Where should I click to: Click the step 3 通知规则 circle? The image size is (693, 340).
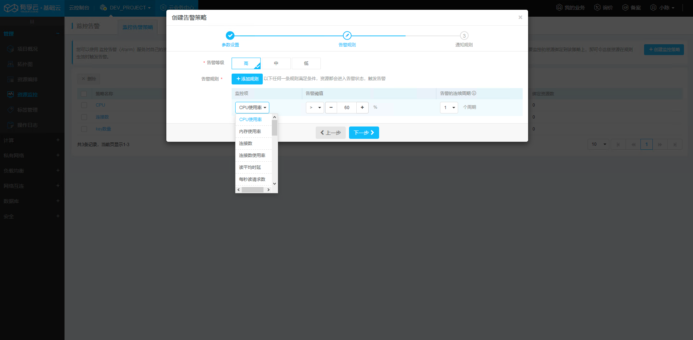pos(464,36)
